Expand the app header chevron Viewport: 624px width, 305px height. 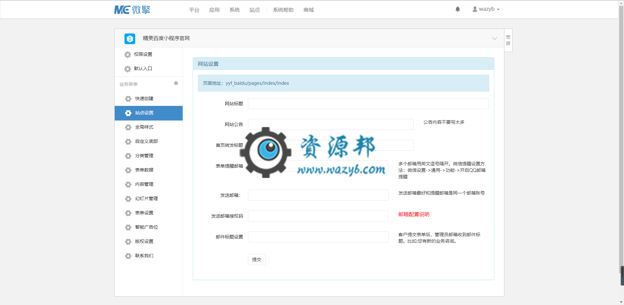(x=494, y=38)
